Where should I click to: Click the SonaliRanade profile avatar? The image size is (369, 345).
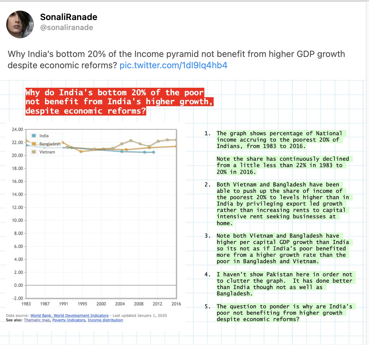[x=20, y=24]
